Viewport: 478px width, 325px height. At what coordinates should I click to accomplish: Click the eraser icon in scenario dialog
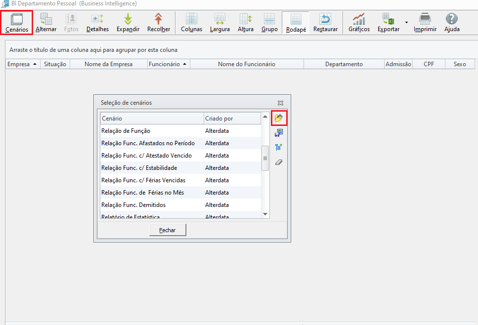(279, 162)
